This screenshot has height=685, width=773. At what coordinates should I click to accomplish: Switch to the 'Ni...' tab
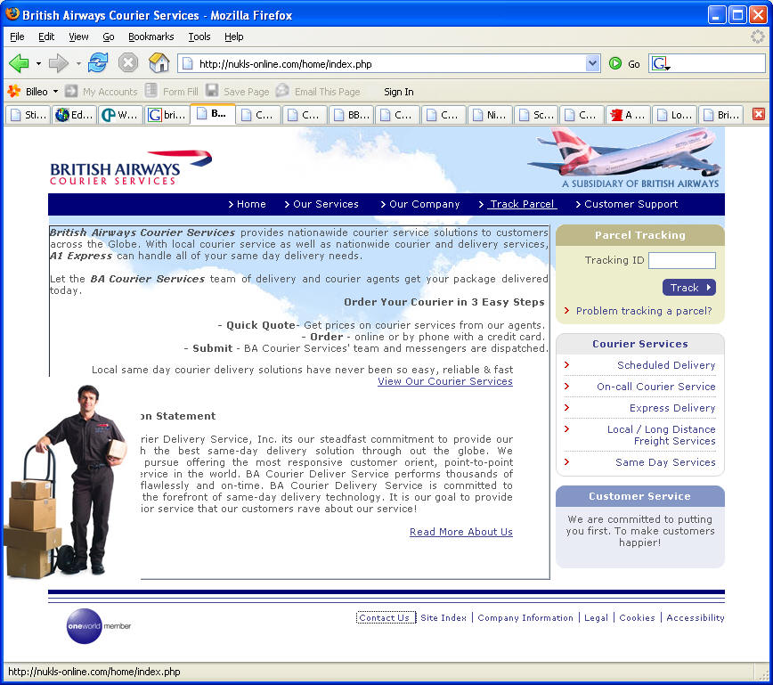pyautogui.click(x=490, y=115)
